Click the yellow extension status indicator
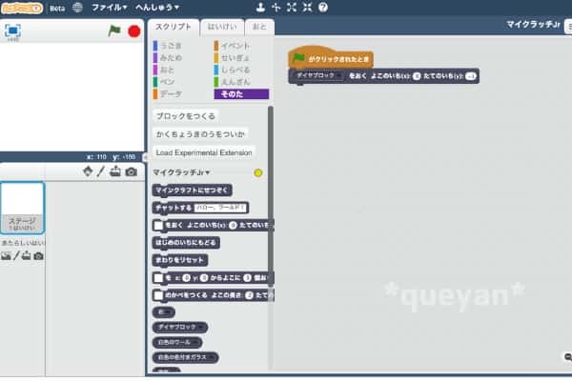Screen dimensions: 572x381 (258, 172)
